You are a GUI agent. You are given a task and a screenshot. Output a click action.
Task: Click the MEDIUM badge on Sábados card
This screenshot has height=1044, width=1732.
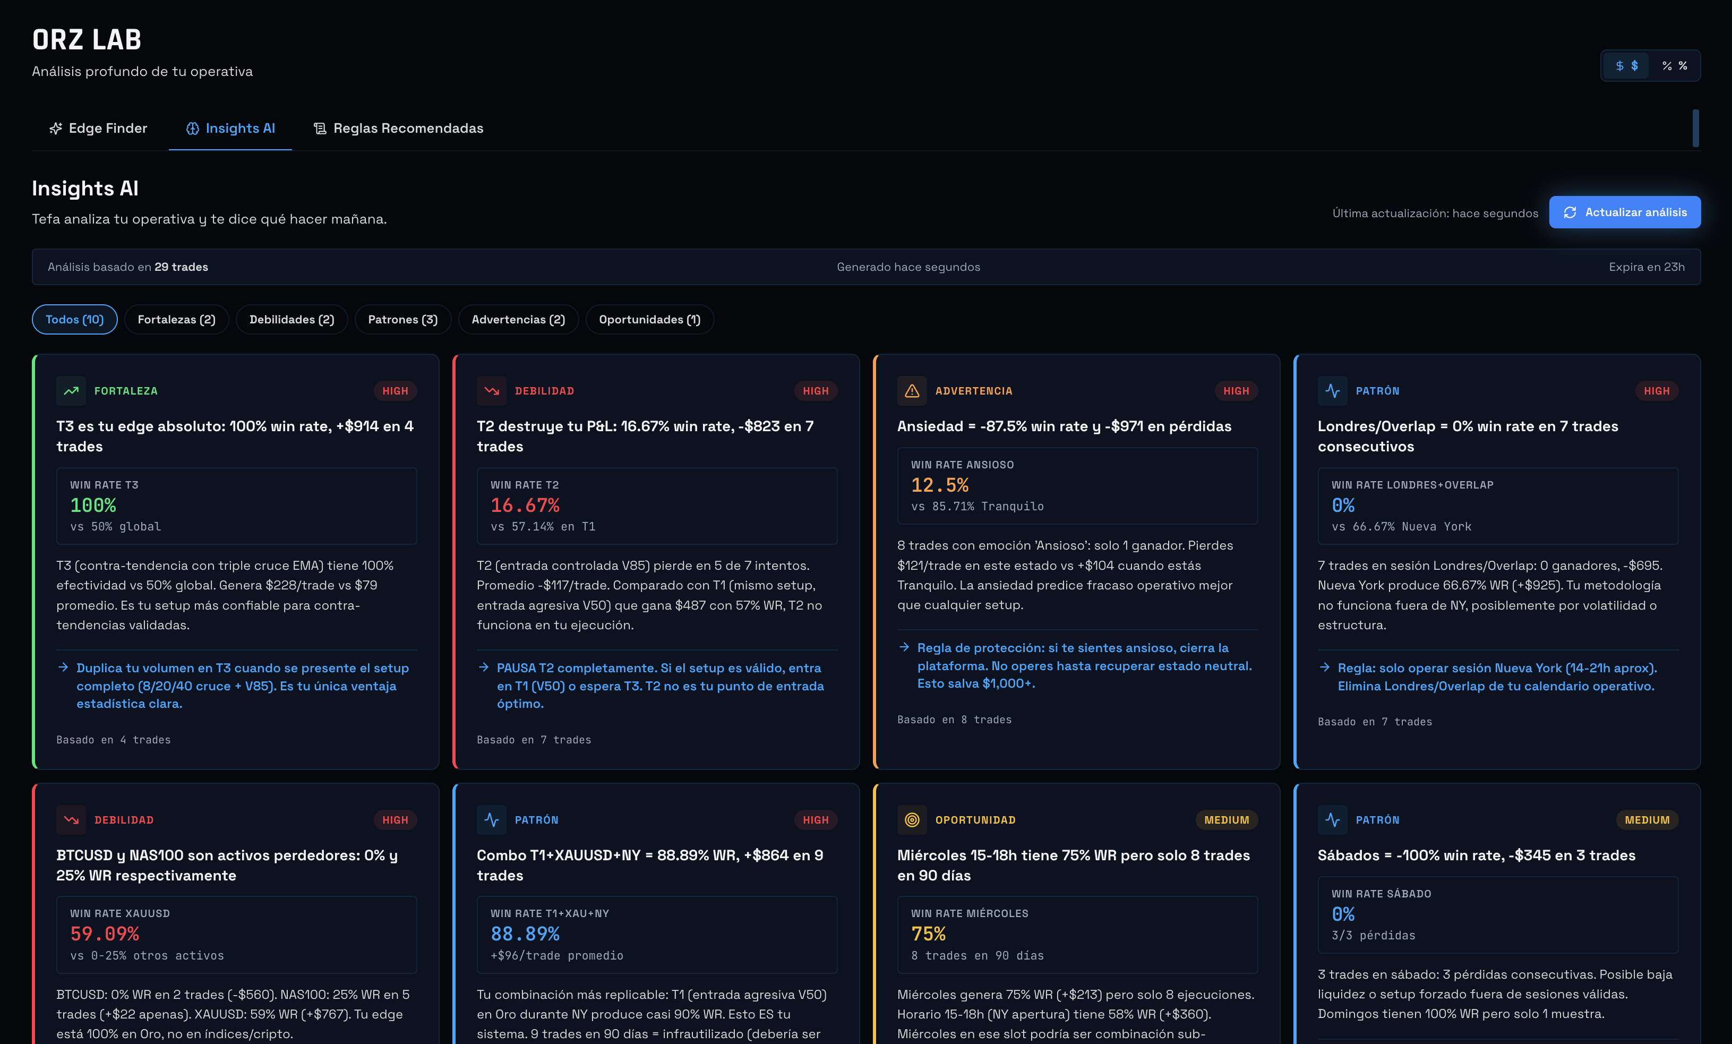click(1647, 820)
